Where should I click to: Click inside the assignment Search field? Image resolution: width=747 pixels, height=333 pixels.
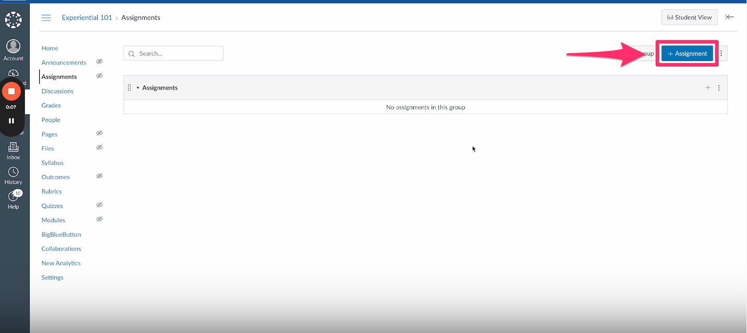click(173, 53)
